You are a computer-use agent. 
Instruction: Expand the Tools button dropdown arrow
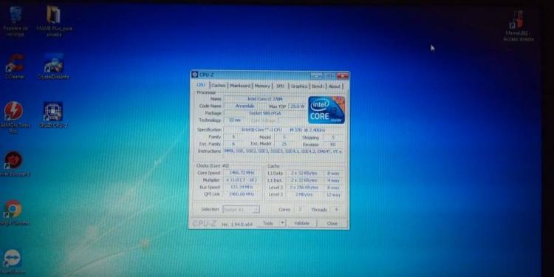[x=282, y=223]
